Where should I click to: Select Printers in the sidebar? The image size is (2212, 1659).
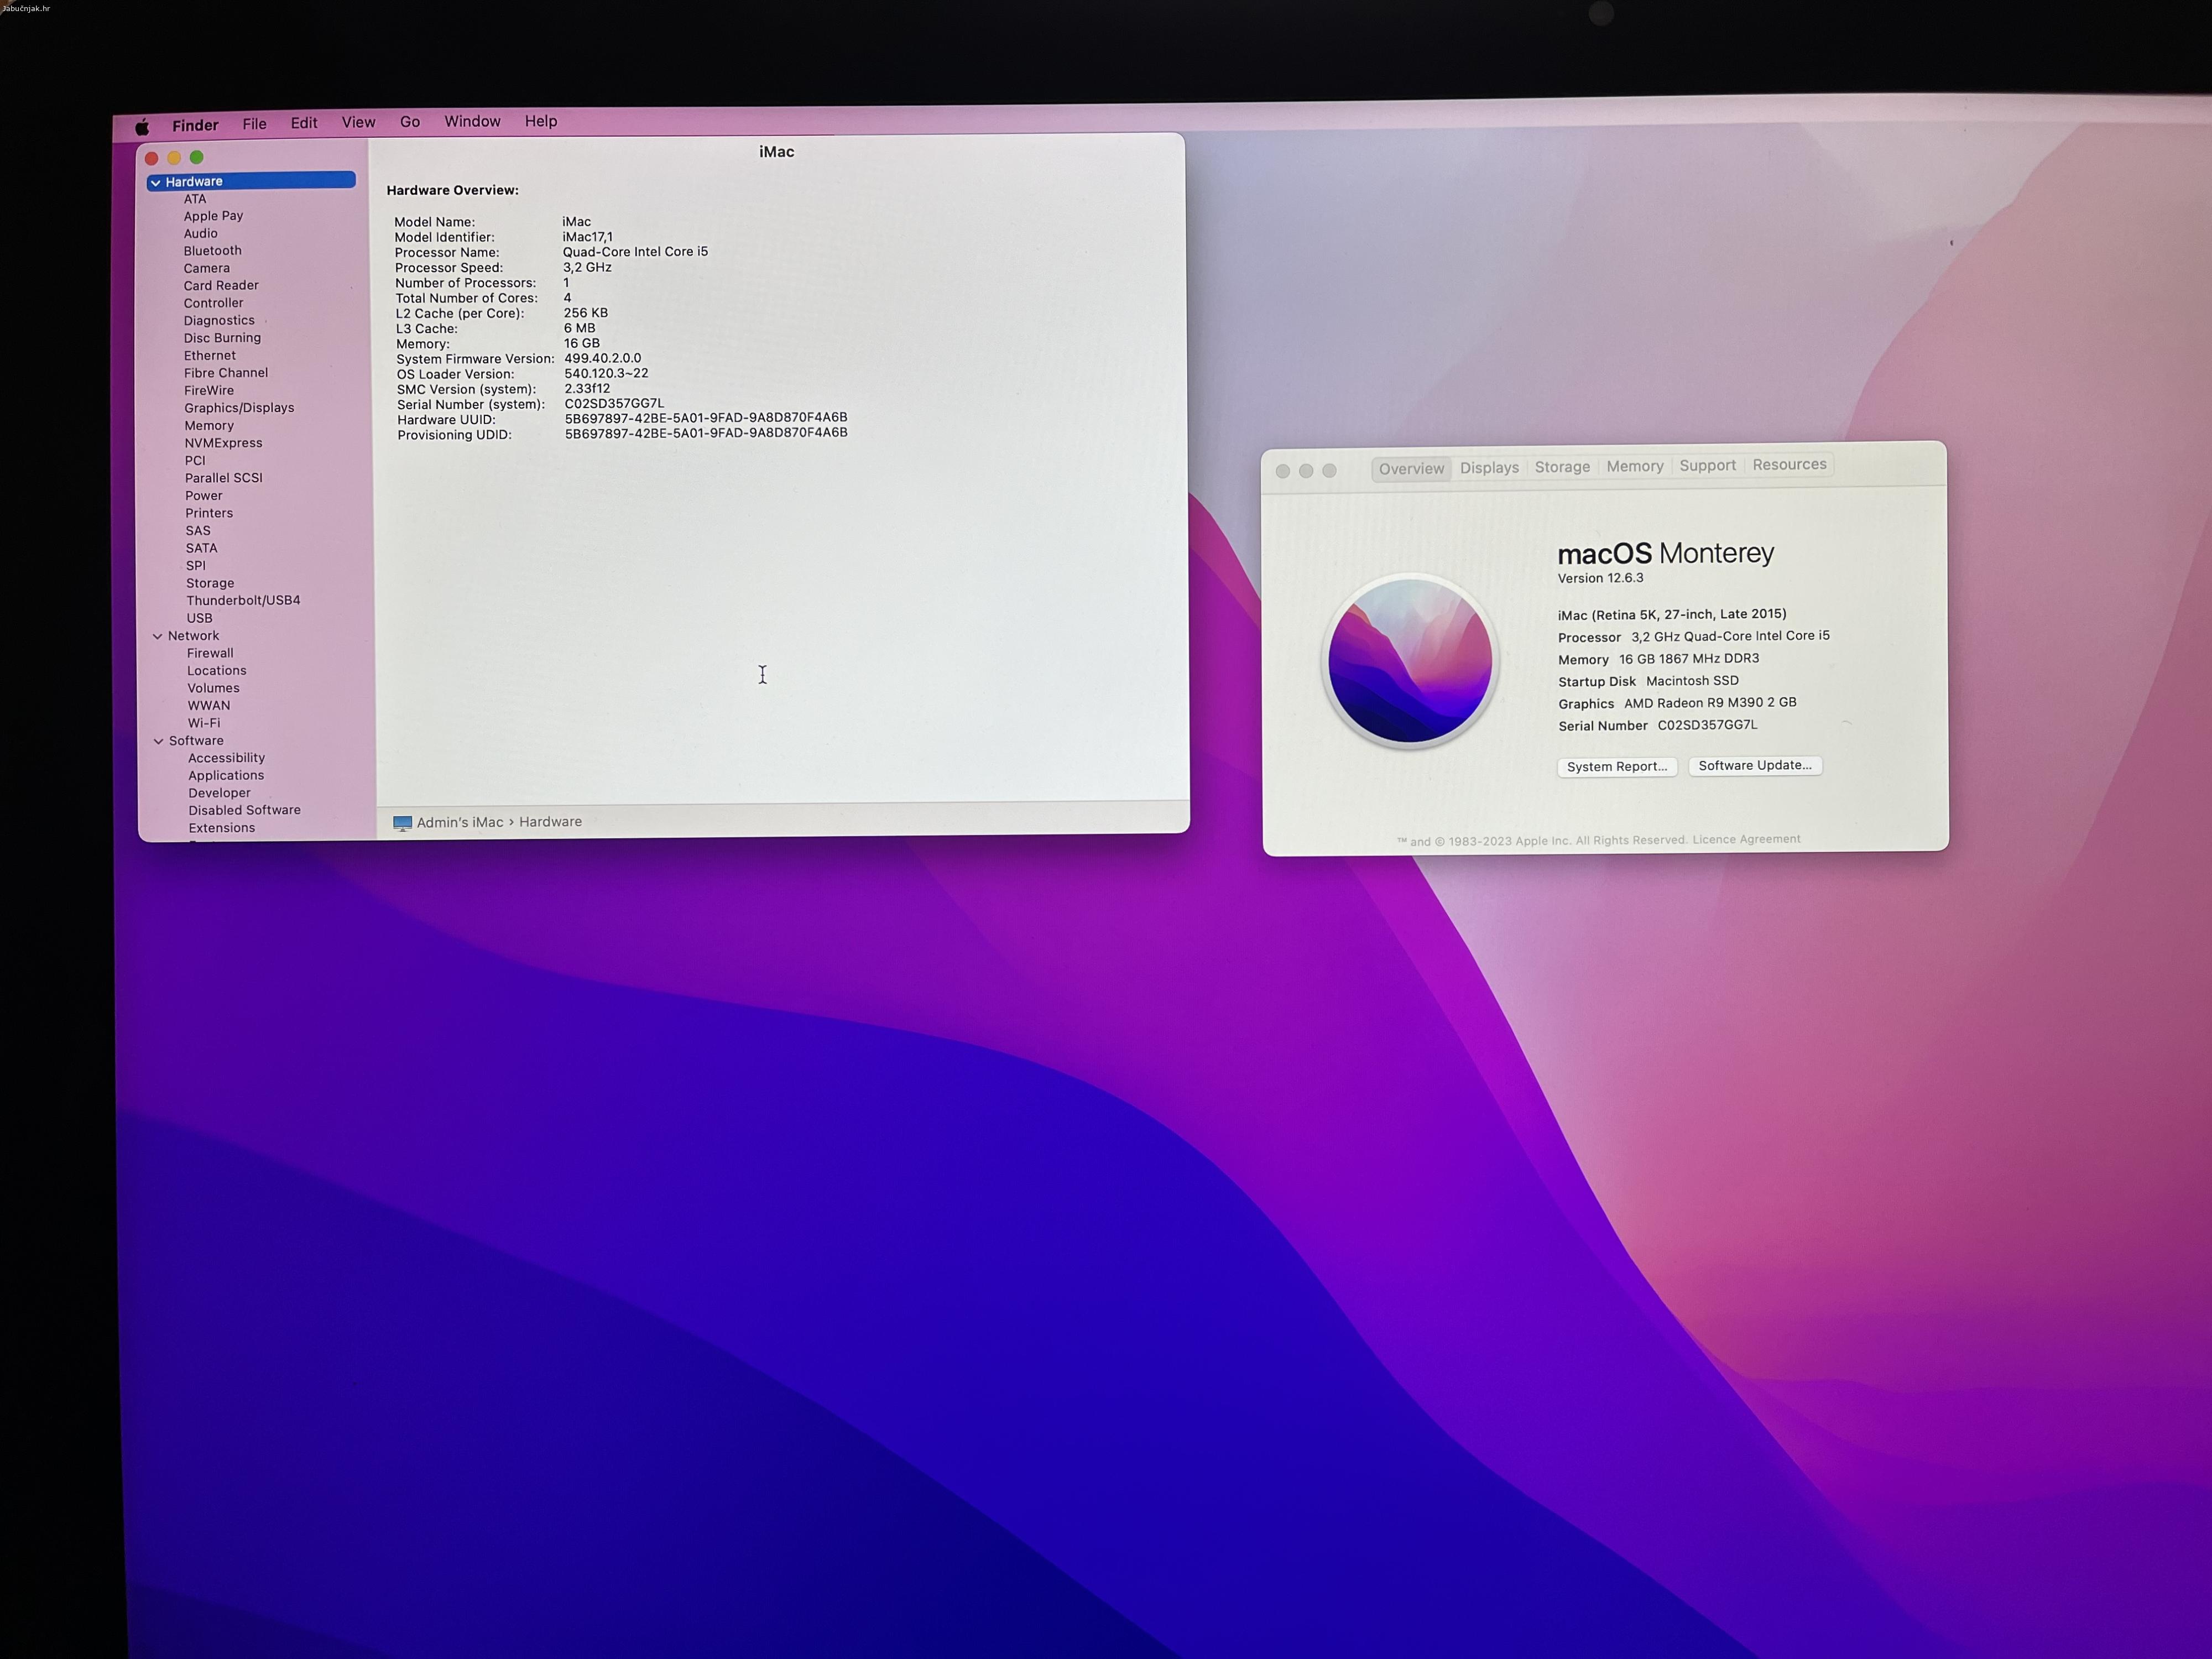(209, 513)
